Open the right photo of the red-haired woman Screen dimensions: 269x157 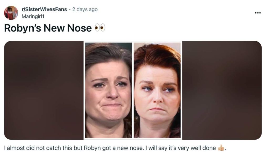point(157,90)
